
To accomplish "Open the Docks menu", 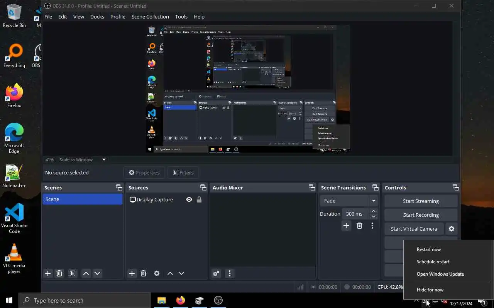I will point(97,17).
